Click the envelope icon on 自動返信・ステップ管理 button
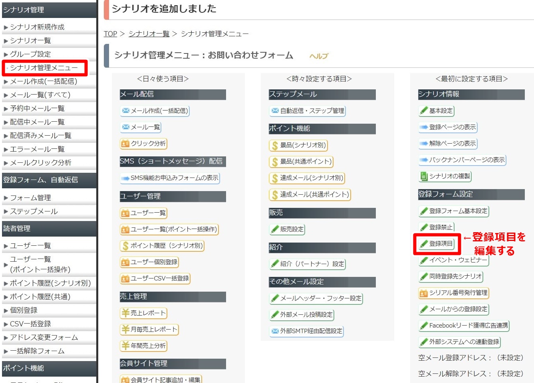 click(275, 111)
